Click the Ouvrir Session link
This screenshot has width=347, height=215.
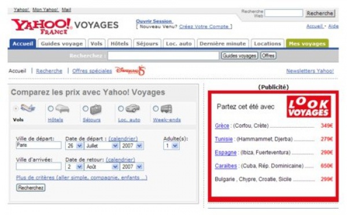pyautogui.click(x=154, y=21)
